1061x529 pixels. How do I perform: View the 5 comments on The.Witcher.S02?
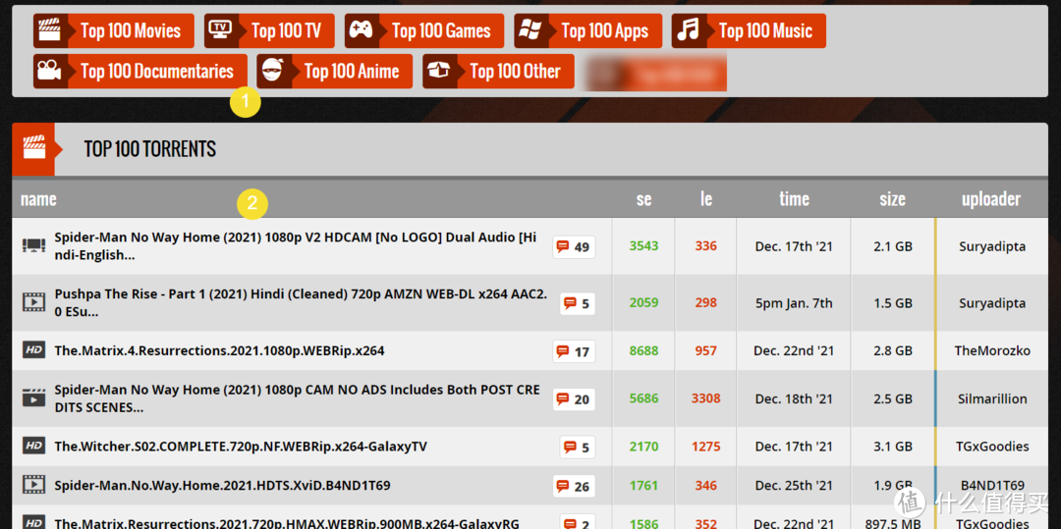578,447
